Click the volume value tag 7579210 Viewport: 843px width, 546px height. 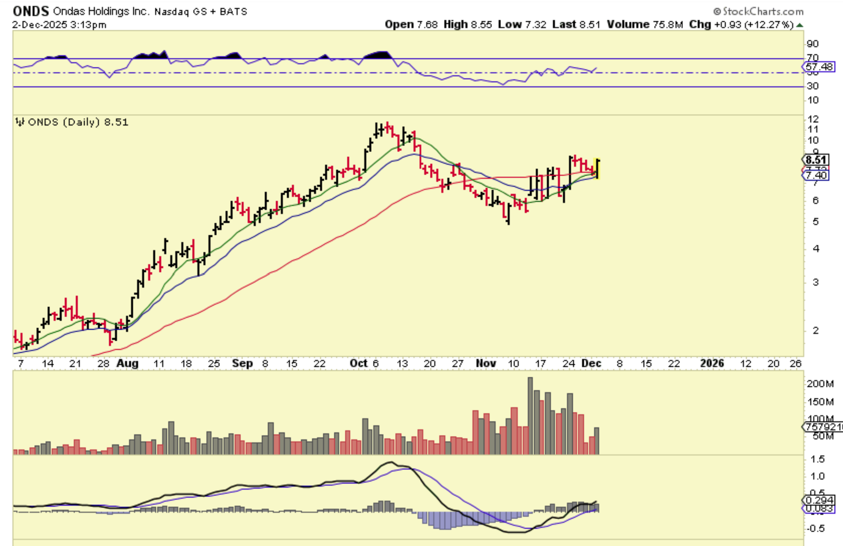tap(822, 427)
